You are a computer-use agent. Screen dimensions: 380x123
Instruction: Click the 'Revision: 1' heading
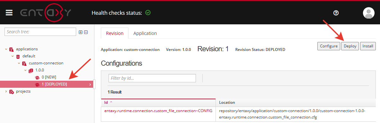coord(213,49)
